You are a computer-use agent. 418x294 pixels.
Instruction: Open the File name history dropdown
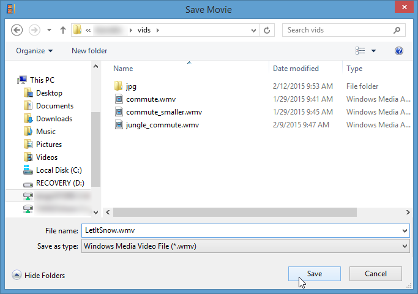point(405,231)
